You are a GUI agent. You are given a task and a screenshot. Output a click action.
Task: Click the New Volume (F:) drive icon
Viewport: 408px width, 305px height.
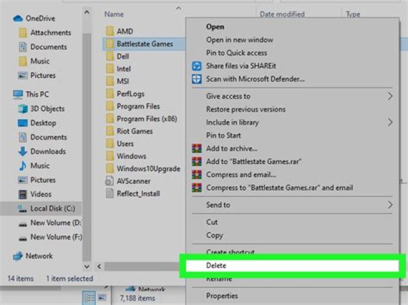click(x=23, y=238)
